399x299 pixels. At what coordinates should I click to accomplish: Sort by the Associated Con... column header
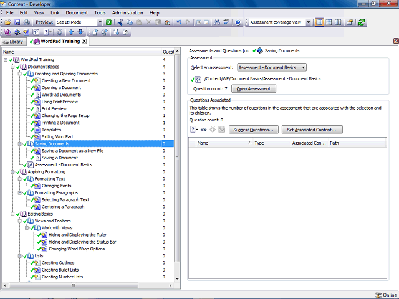[x=309, y=143]
